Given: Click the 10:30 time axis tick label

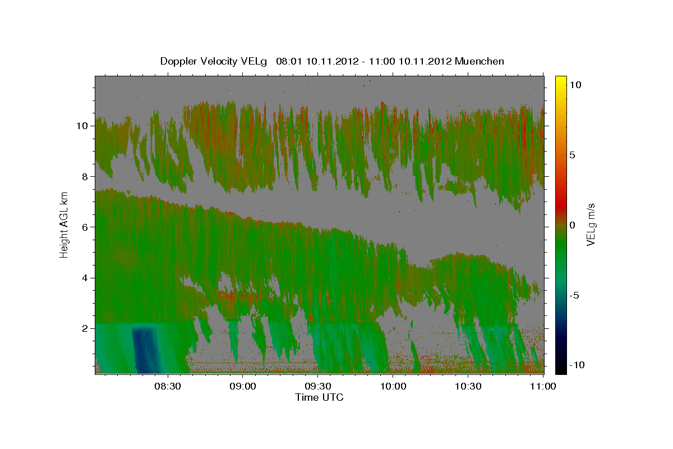Looking at the screenshot, I should [x=468, y=386].
